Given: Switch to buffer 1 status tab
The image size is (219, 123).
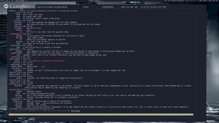Looking at the screenshot, I should [16, 111].
